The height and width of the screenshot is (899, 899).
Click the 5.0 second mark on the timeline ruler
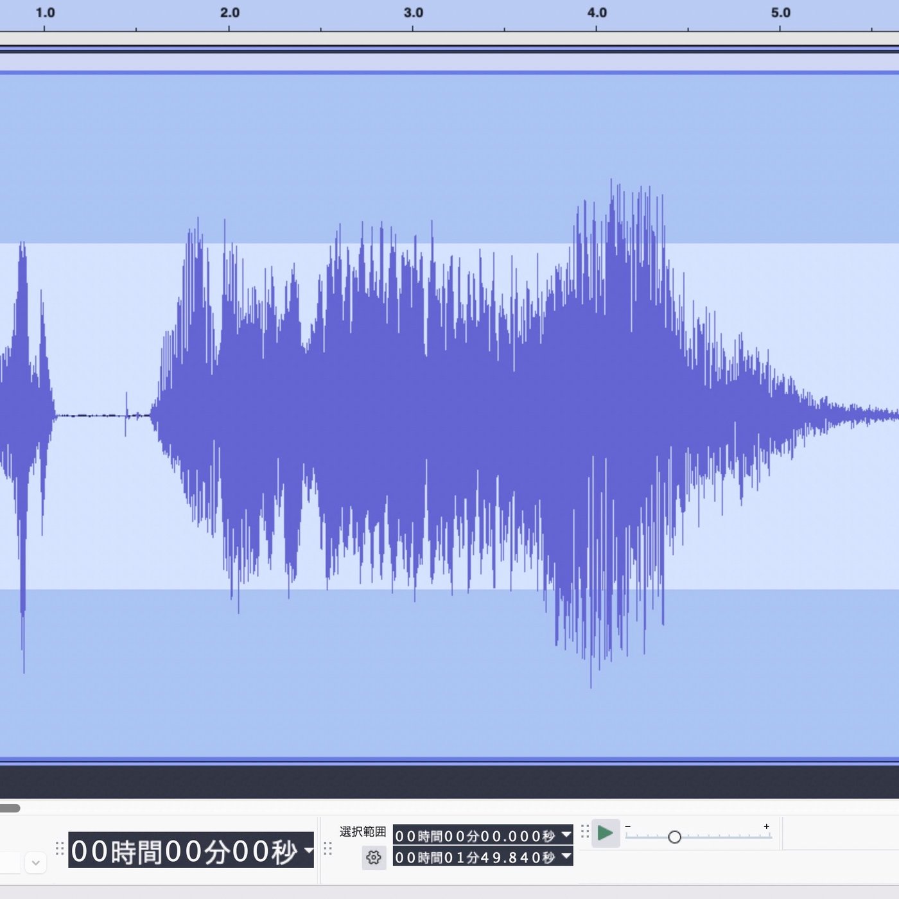780,21
